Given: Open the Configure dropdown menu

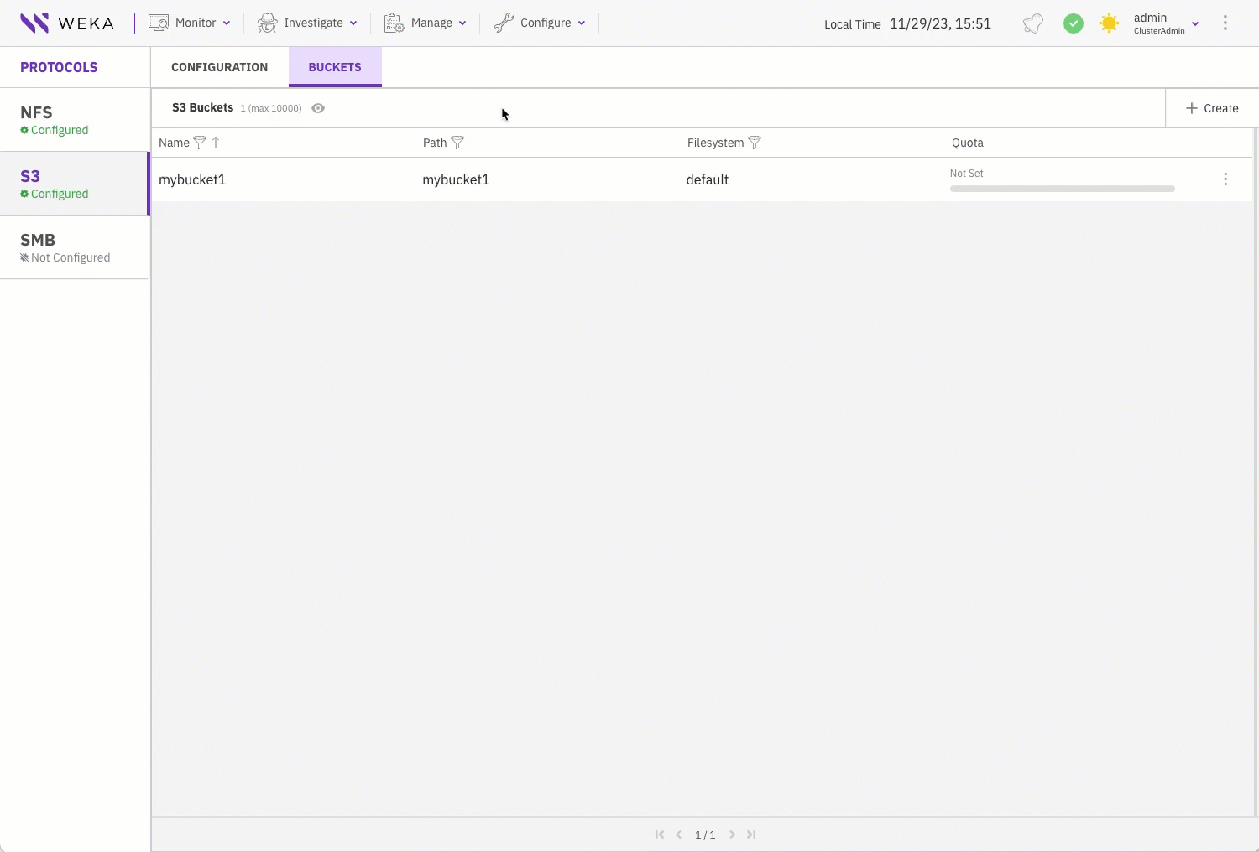Looking at the screenshot, I should pos(539,23).
